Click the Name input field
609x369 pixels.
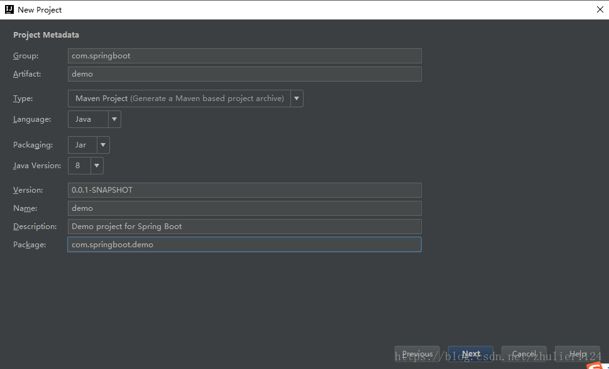click(x=244, y=208)
